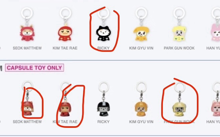Screen dimensions: 220x137
Task: Click the RICKY label in bottom row
Action: pos(103,122)
